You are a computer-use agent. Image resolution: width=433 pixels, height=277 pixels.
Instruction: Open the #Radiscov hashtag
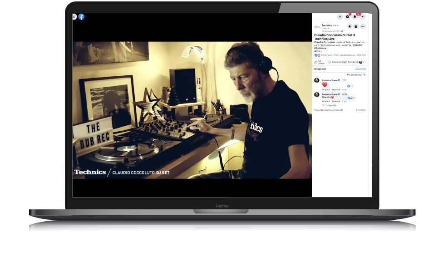pyautogui.click(x=320, y=48)
